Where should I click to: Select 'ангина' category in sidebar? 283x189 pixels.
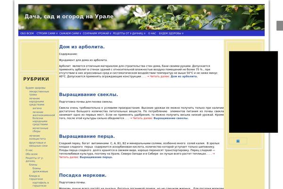pyautogui.click(x=37, y=108)
